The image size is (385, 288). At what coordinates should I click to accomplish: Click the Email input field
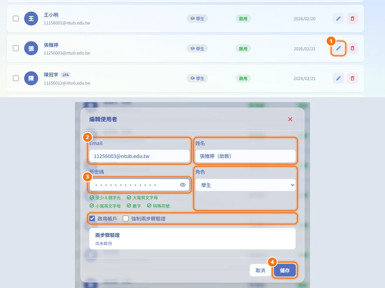click(x=139, y=156)
